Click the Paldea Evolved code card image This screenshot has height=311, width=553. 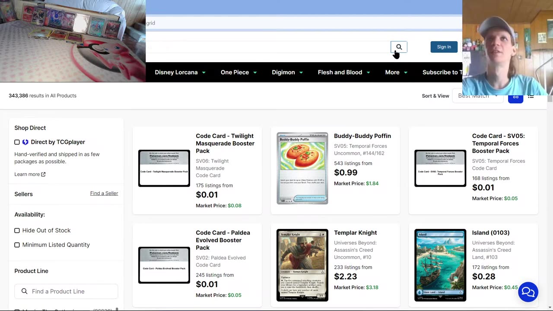point(164,265)
